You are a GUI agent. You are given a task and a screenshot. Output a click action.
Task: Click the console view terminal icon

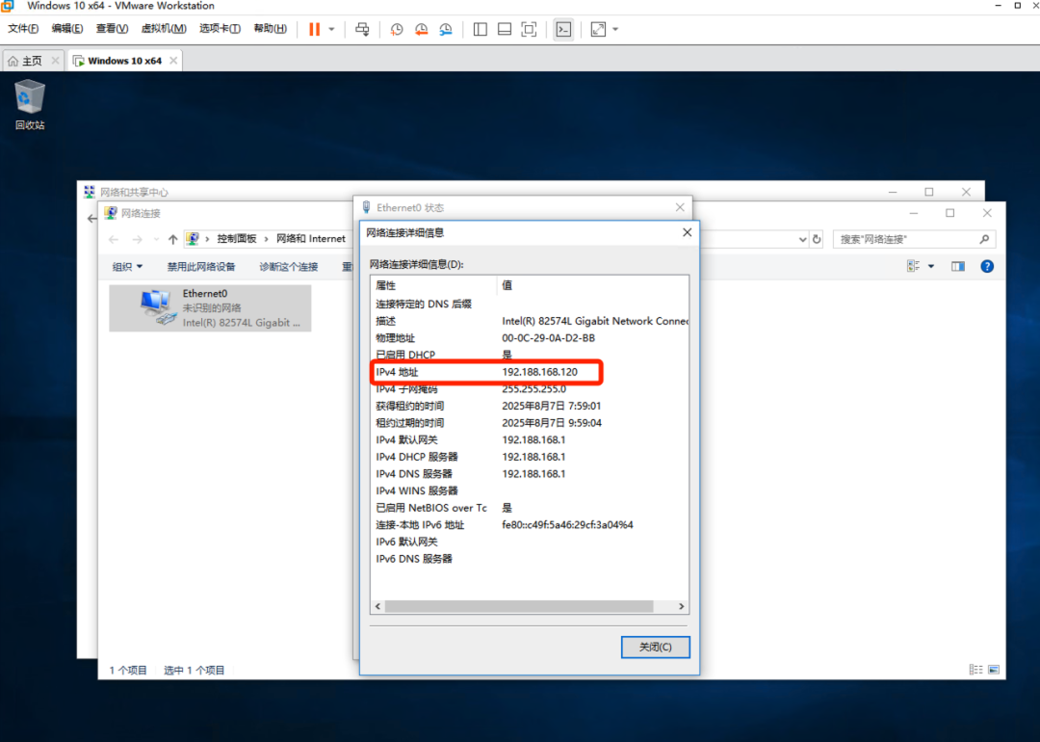click(x=563, y=29)
